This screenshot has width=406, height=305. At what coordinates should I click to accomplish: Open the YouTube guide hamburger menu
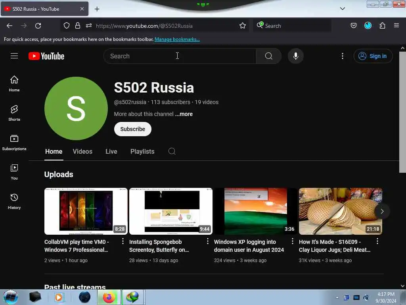point(14,56)
